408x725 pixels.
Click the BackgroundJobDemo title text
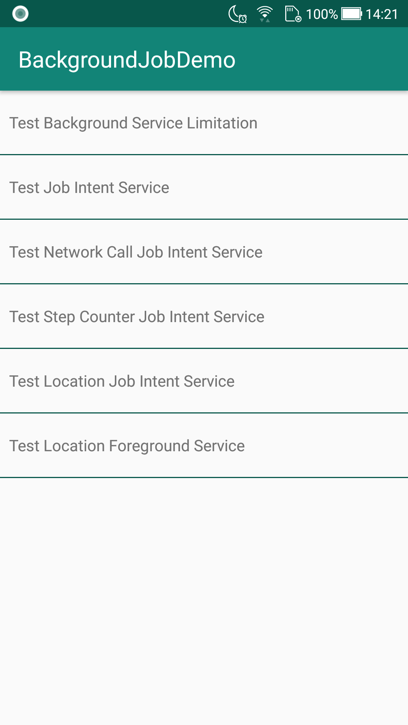click(127, 59)
